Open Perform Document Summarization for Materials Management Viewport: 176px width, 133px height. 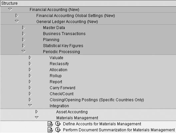click(x=119, y=130)
